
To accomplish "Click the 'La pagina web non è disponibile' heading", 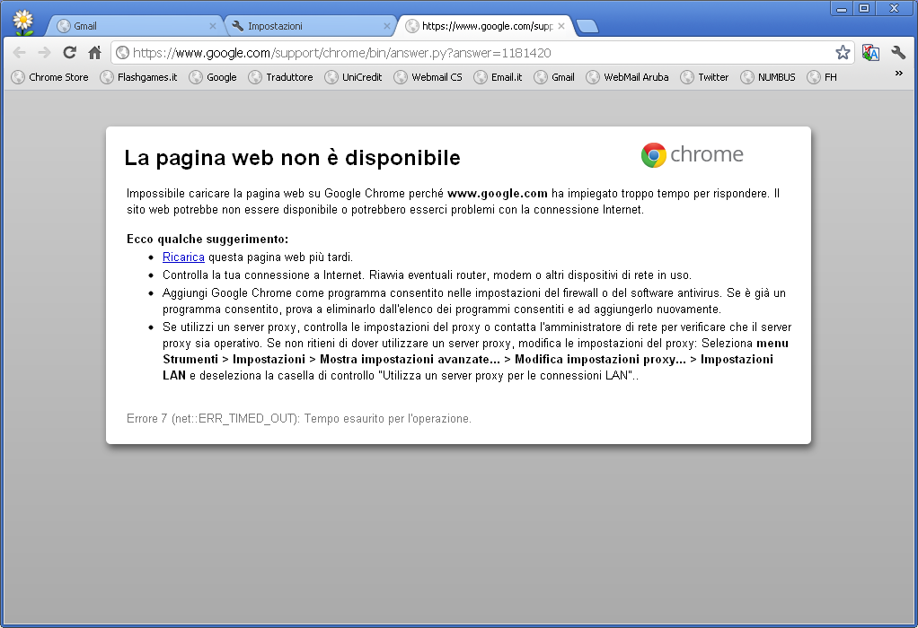I will [x=292, y=158].
